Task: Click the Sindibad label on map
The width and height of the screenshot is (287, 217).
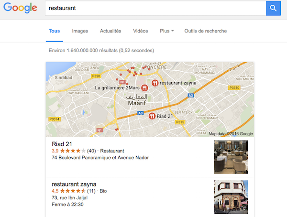Action: (x=64, y=77)
